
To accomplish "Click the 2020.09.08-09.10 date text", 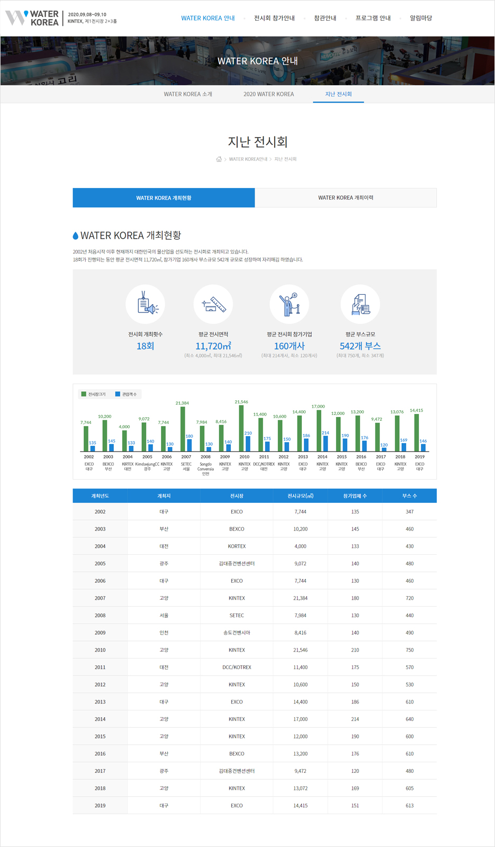I will point(87,15).
